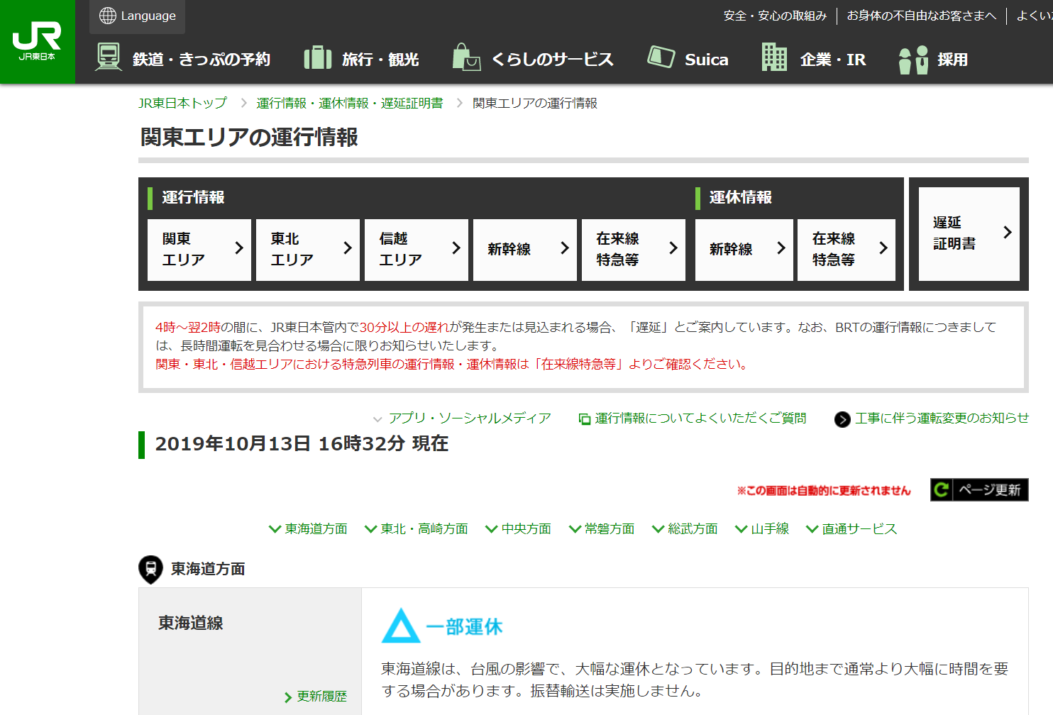Open くらしのサービス menu

533,59
